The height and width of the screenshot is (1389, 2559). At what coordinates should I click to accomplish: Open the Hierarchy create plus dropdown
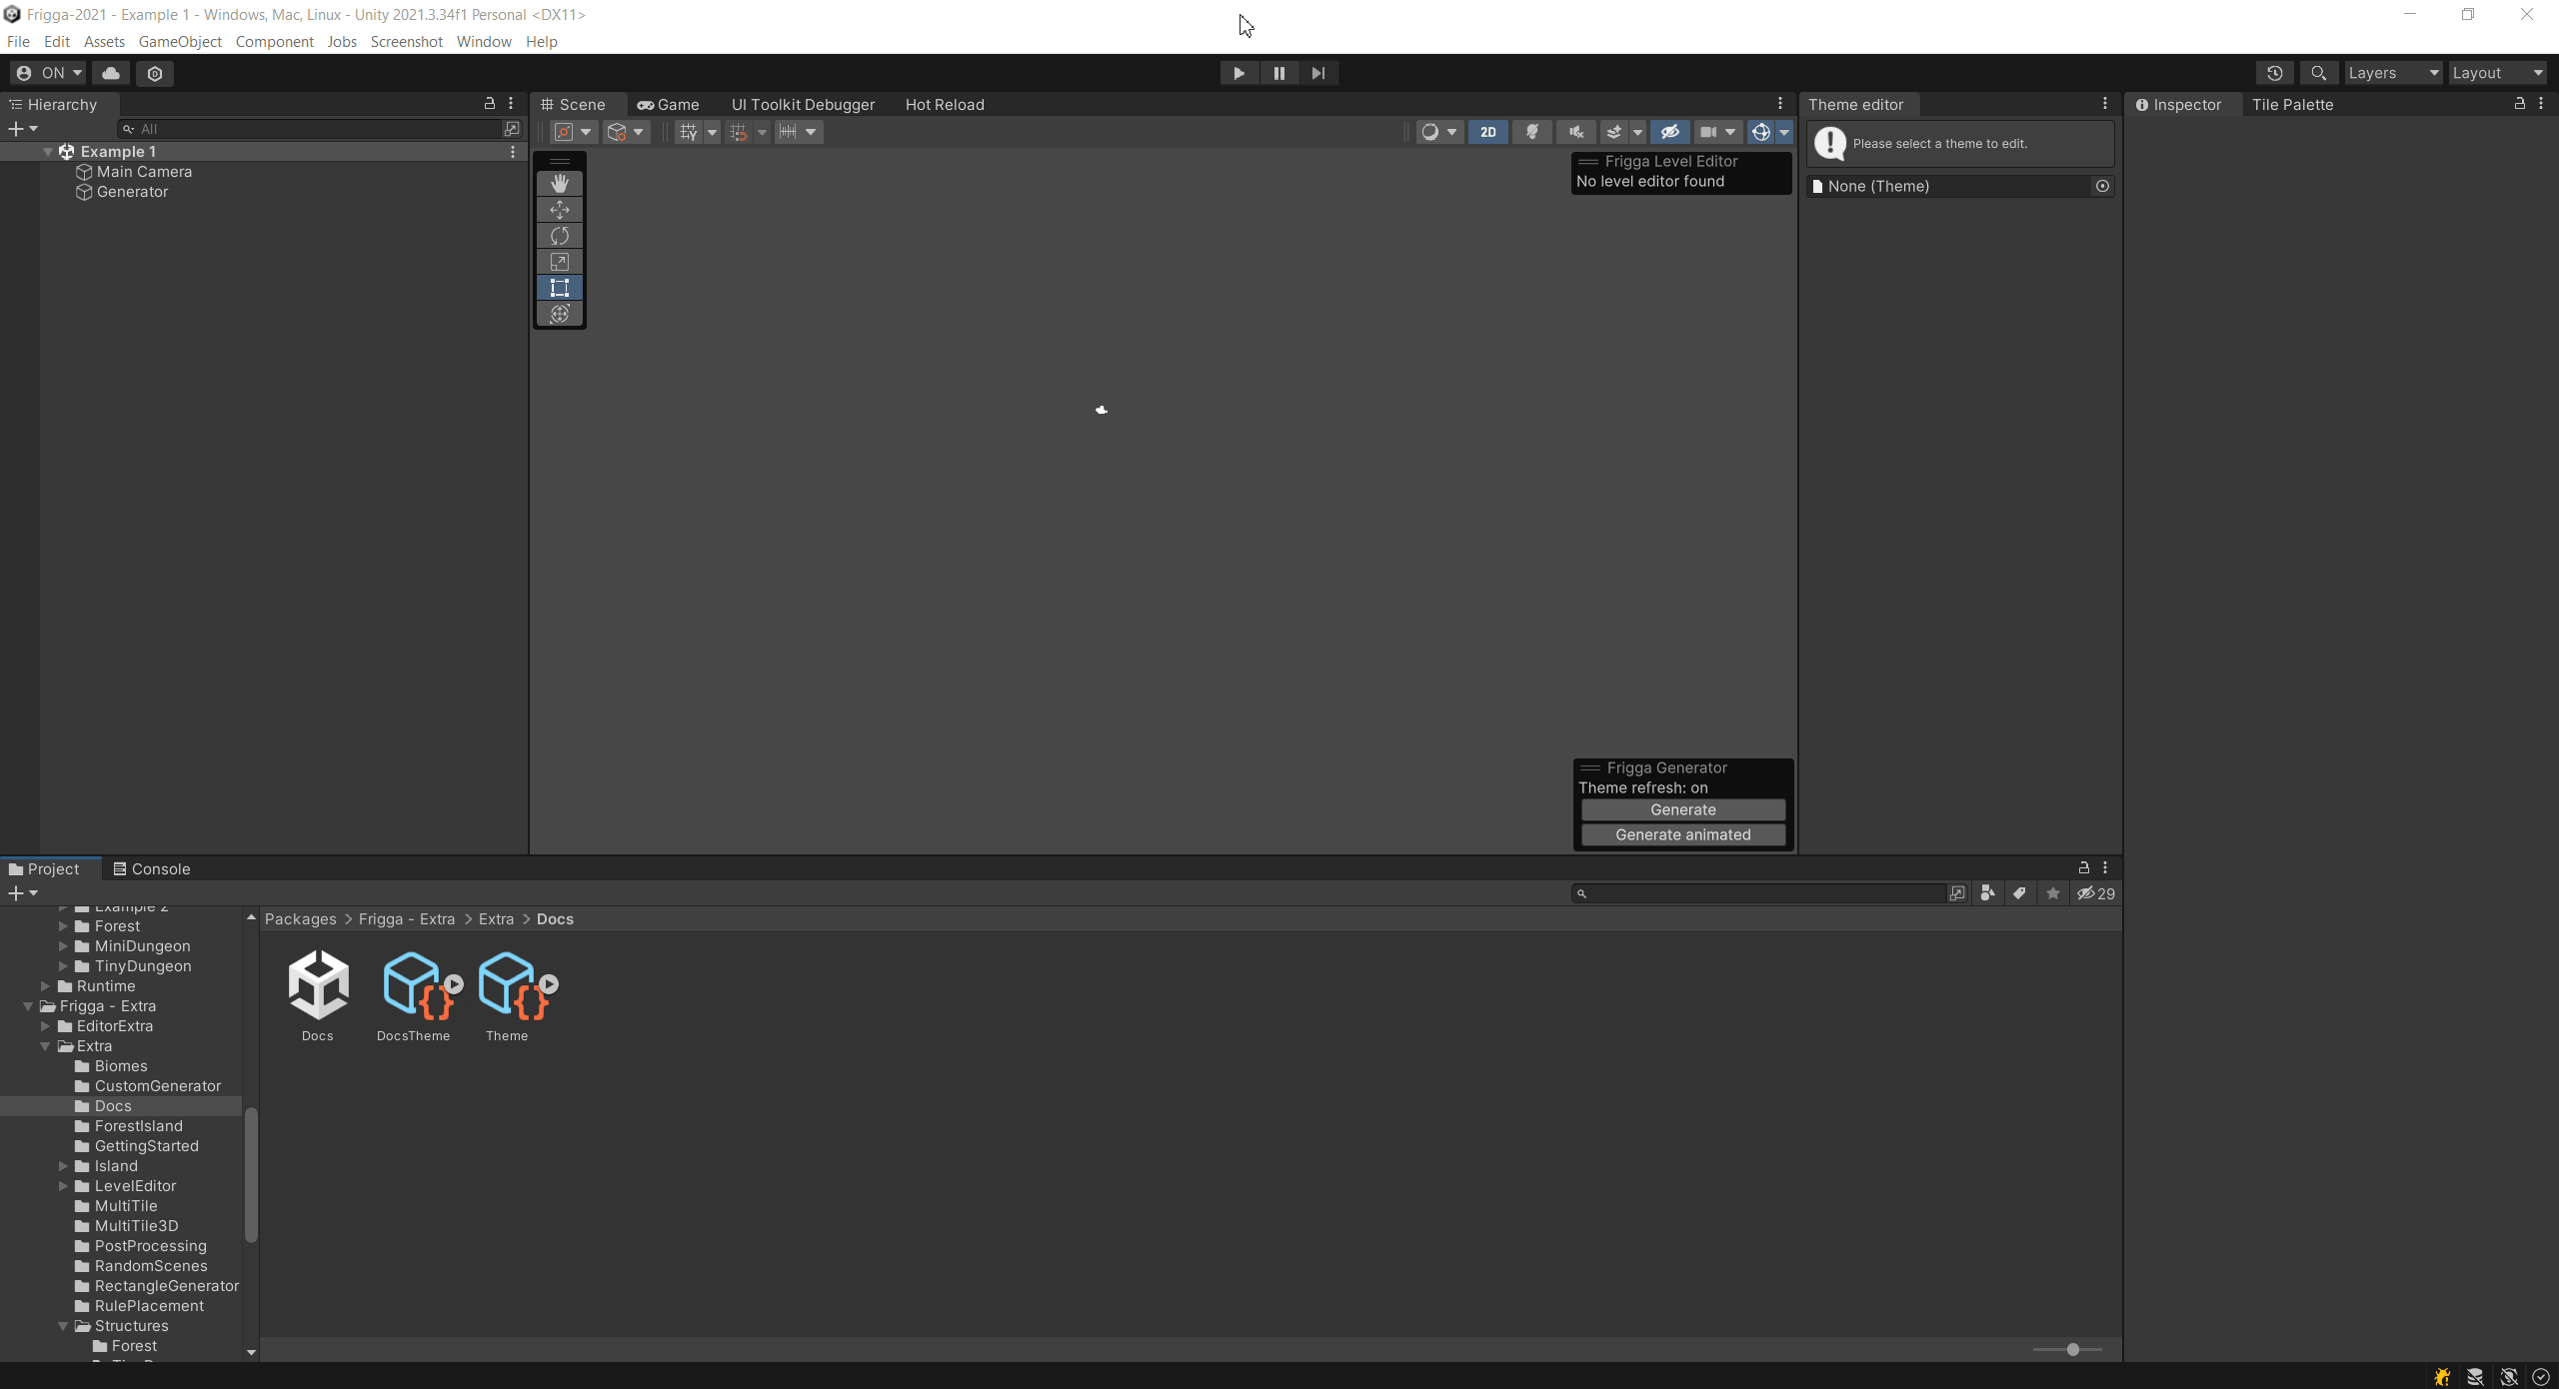click(x=22, y=129)
